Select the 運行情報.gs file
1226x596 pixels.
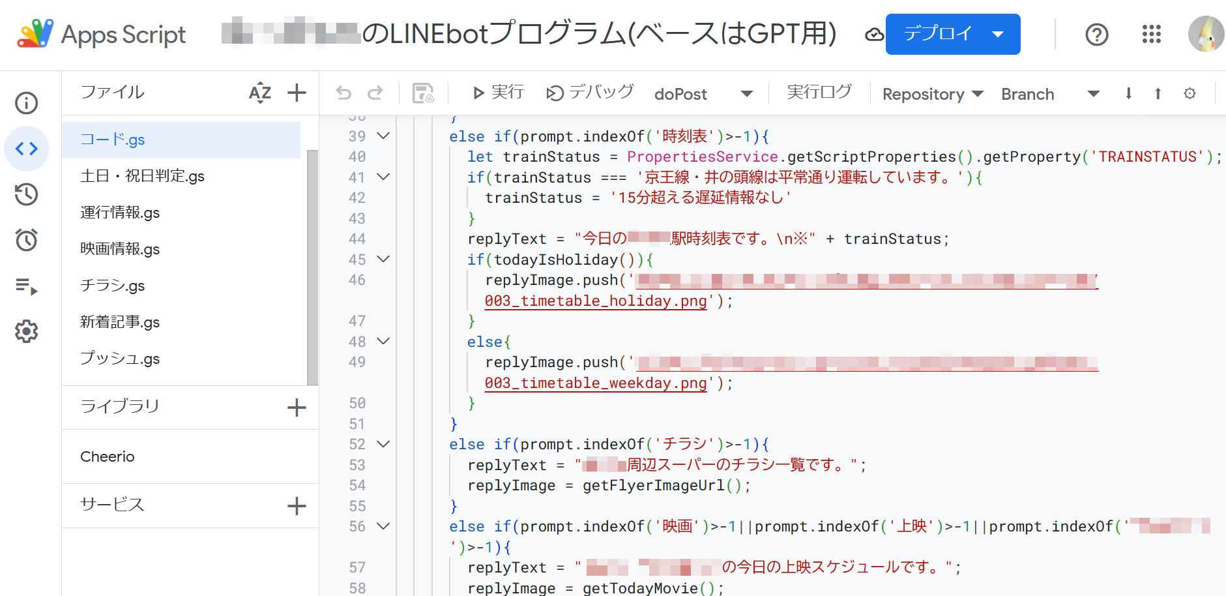point(119,212)
